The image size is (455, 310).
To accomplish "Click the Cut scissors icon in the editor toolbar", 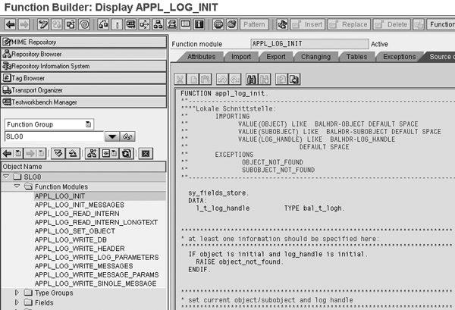I will click(180, 79).
